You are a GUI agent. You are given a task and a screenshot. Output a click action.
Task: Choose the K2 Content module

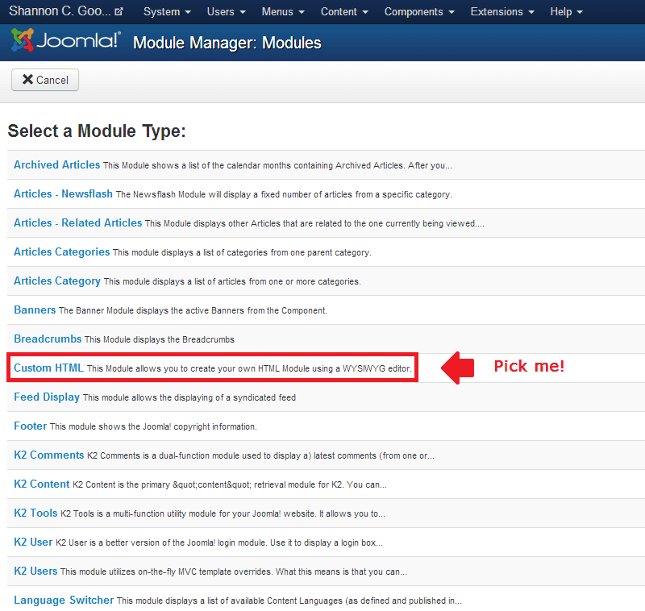pos(42,484)
